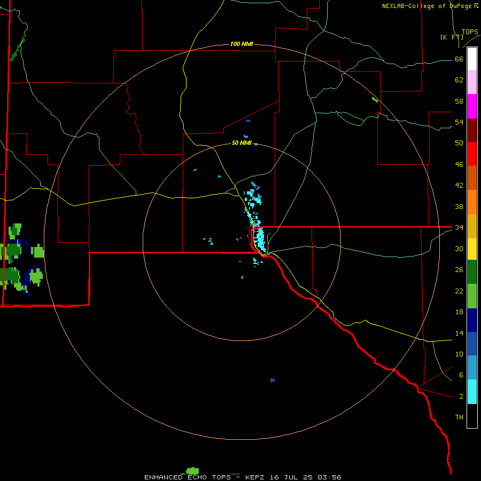Click the legend value 42

coord(459,185)
